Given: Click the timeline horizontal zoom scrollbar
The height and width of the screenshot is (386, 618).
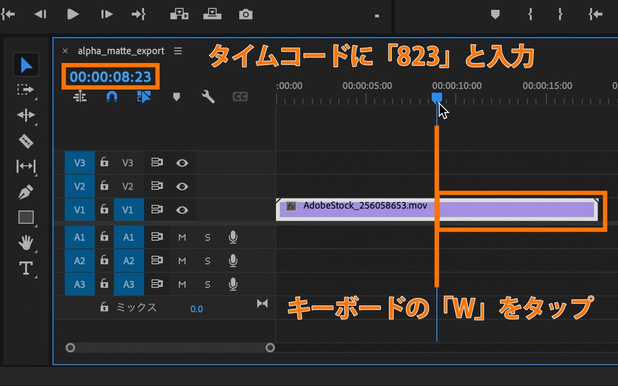Looking at the screenshot, I should (x=170, y=348).
